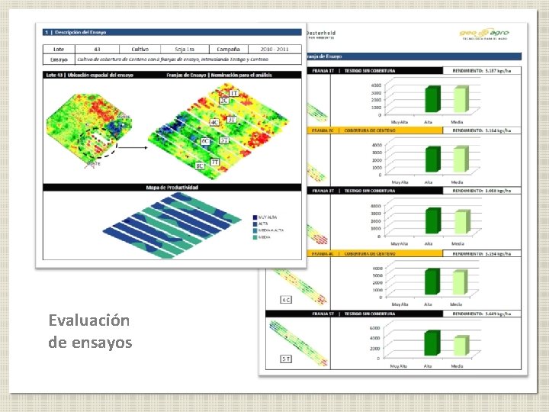
Task: Click the '7T' strip label on the map
Action: pyautogui.click(x=215, y=163)
